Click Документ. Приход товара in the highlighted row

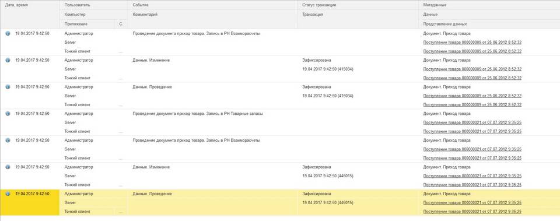coord(447,194)
